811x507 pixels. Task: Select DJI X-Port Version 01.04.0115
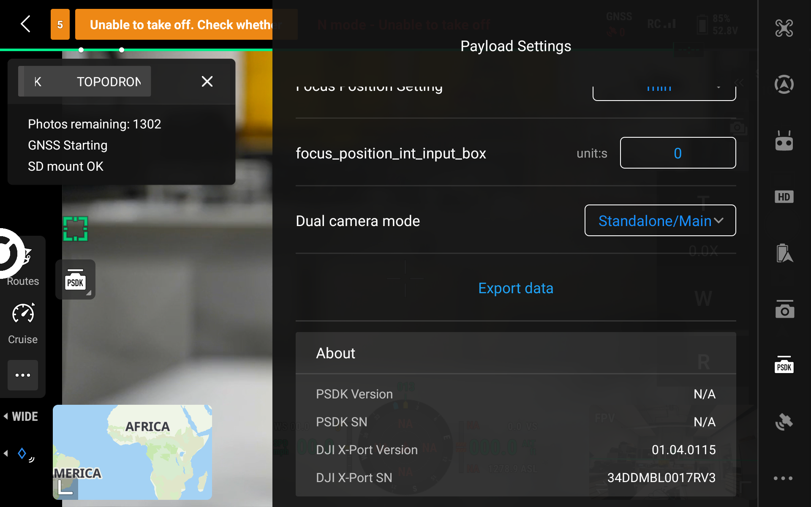click(684, 450)
